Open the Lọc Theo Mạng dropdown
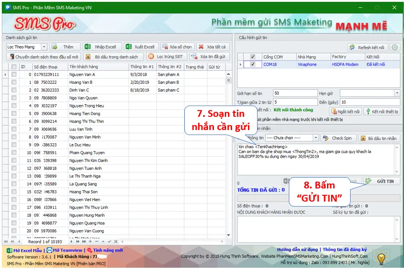Image resolution: width=406 pixels, height=270 pixels. click(45, 47)
